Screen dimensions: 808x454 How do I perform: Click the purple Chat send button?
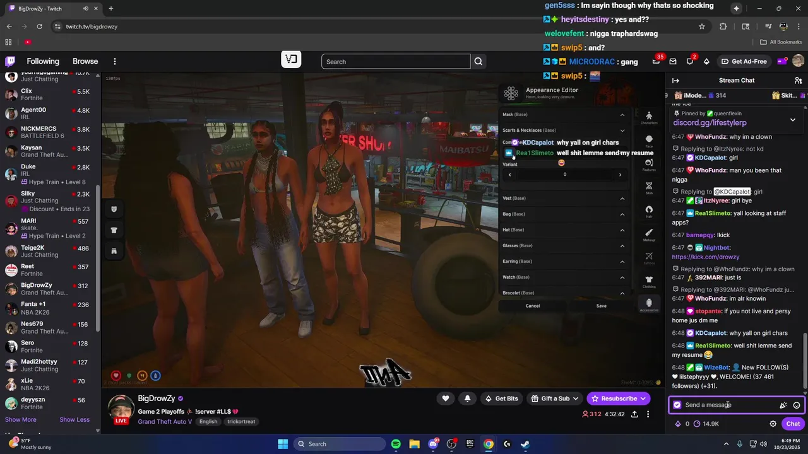coord(793,424)
